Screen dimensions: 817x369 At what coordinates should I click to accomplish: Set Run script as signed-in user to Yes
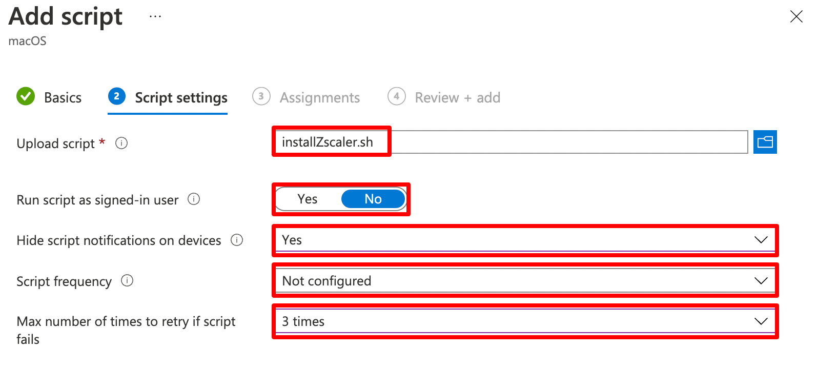click(x=308, y=199)
